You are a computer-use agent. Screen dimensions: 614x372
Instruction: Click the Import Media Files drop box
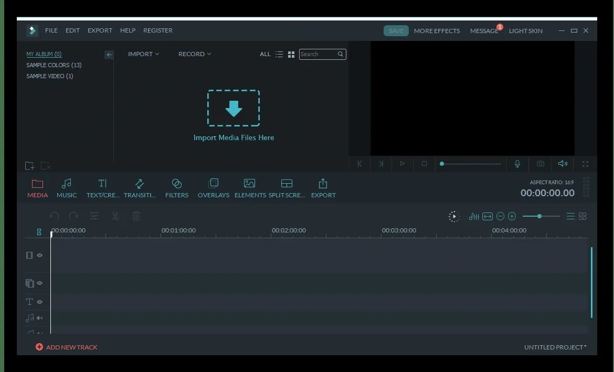234,108
